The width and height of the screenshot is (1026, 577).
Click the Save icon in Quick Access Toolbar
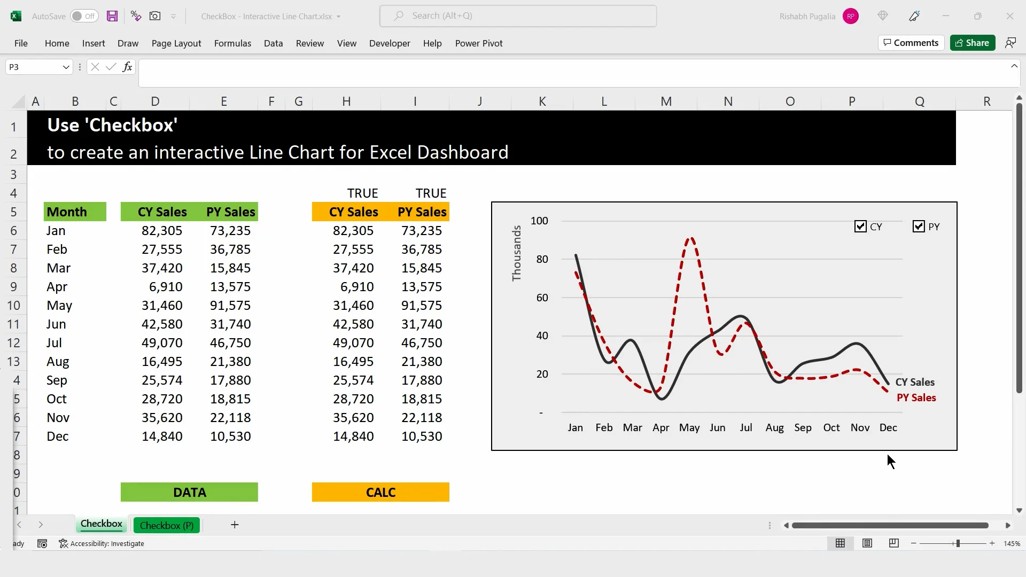pyautogui.click(x=112, y=16)
